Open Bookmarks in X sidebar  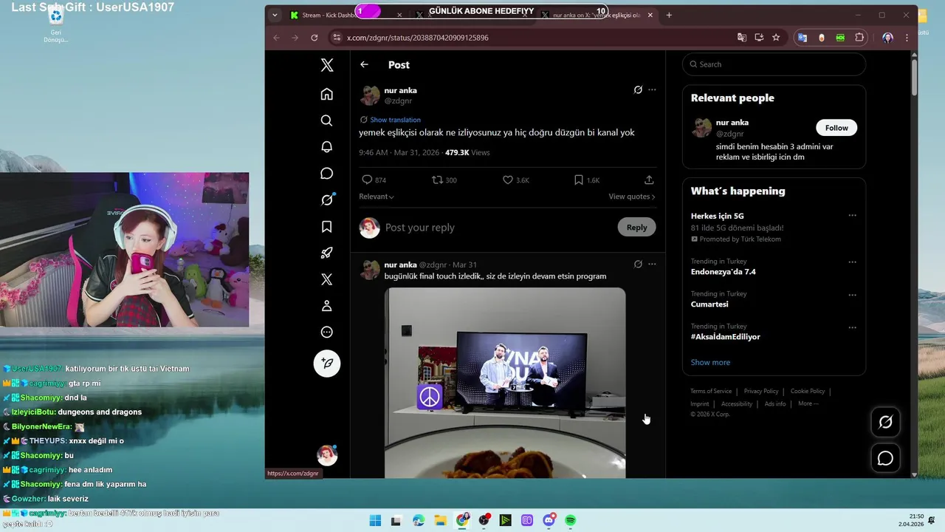(x=327, y=227)
